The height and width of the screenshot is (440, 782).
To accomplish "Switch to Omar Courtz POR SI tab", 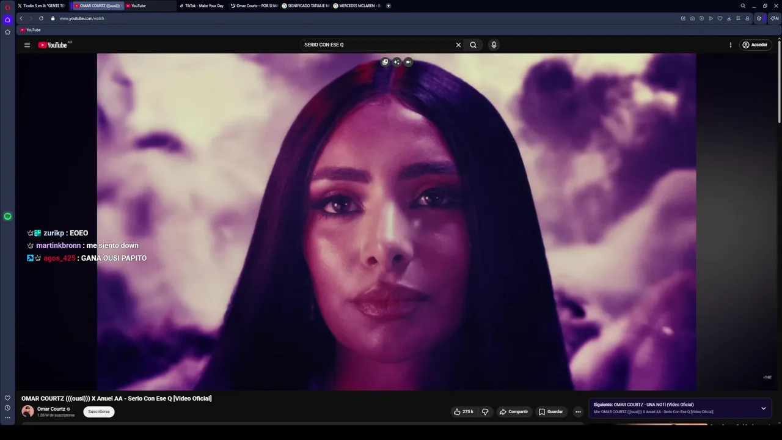I will pyautogui.click(x=254, y=5).
